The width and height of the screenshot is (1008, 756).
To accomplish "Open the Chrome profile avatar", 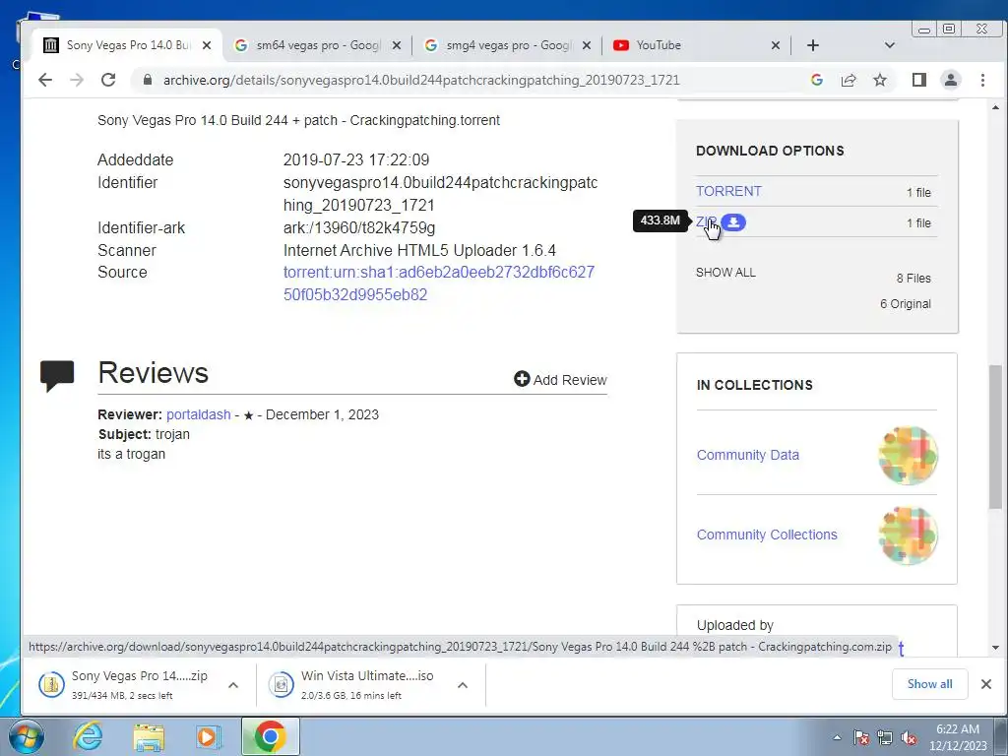I will 951,80.
